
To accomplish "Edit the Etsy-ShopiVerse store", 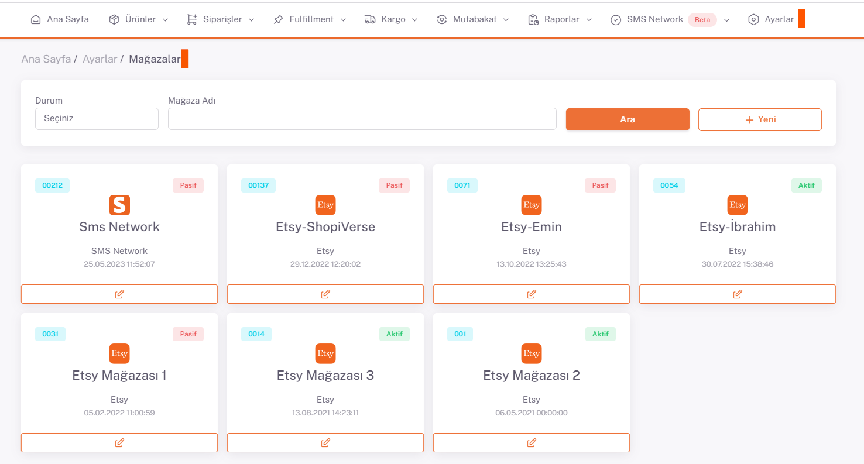I will pyautogui.click(x=325, y=294).
